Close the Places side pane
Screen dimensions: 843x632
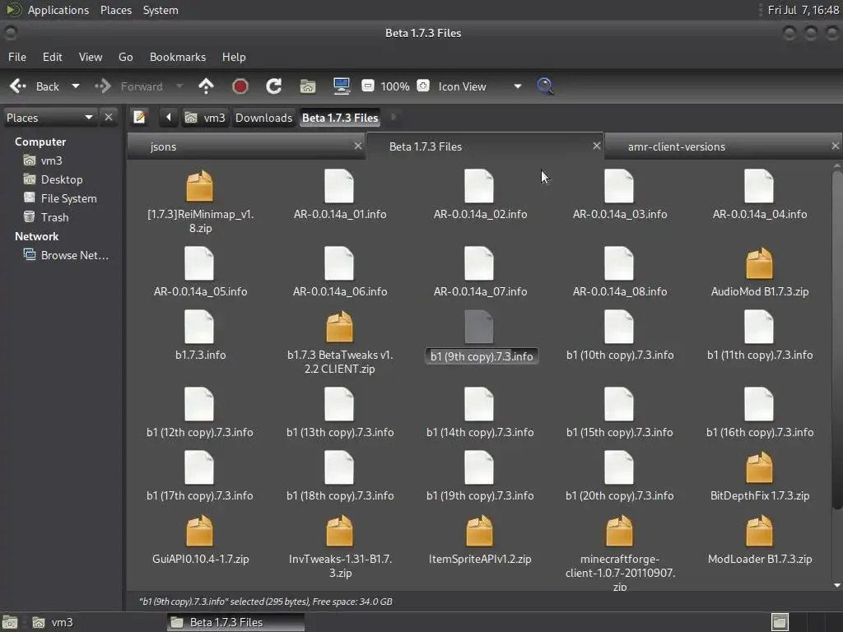pyautogui.click(x=109, y=117)
